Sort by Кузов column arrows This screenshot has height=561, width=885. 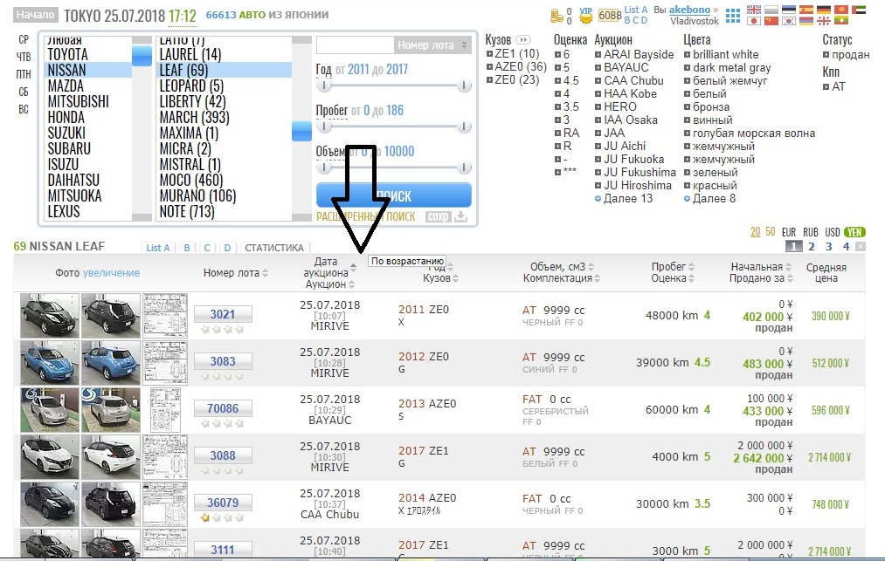(455, 278)
